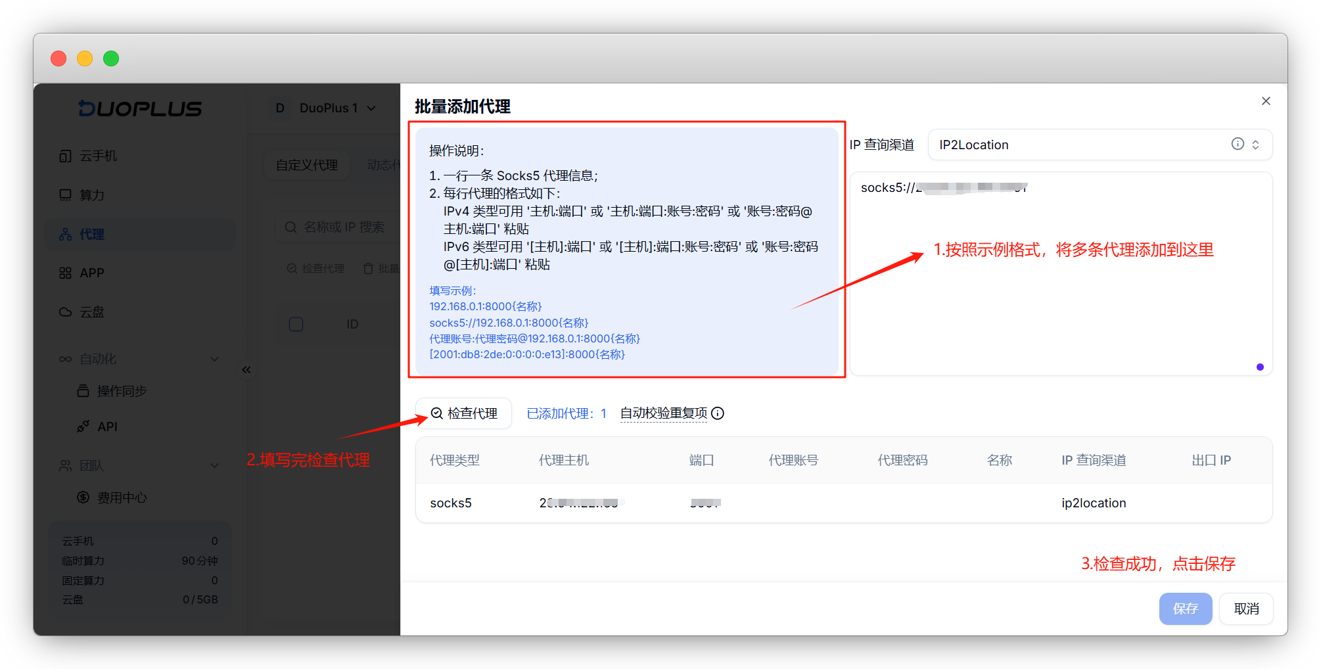This screenshot has height=669, width=1321.
Task: Switch to the 自定义代理 tab
Action: [x=306, y=165]
